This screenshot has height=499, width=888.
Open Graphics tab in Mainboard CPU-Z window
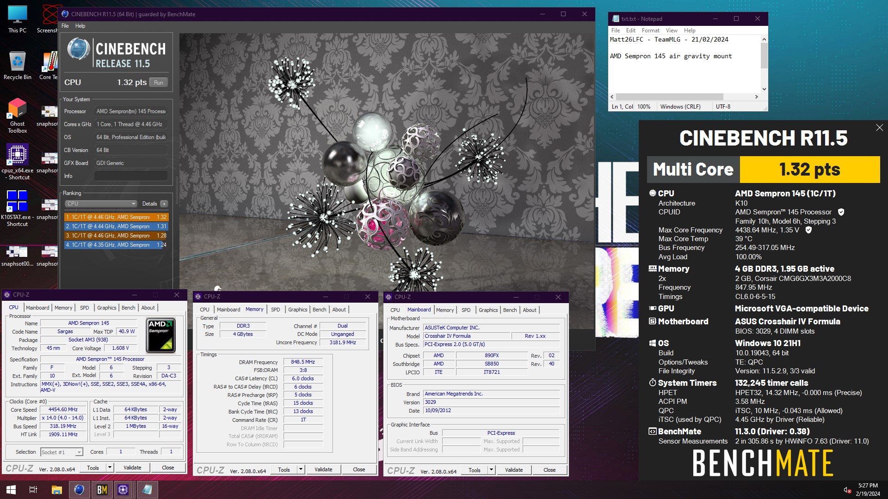pos(488,310)
